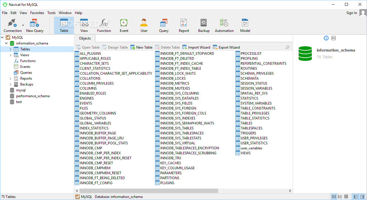Switch to detail view icon in status bar
367x200 pixels.
tap(340, 196)
